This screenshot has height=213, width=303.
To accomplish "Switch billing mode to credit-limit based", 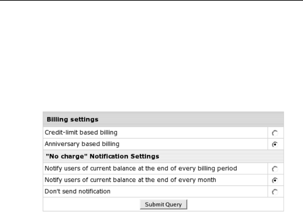I will [274, 133].
